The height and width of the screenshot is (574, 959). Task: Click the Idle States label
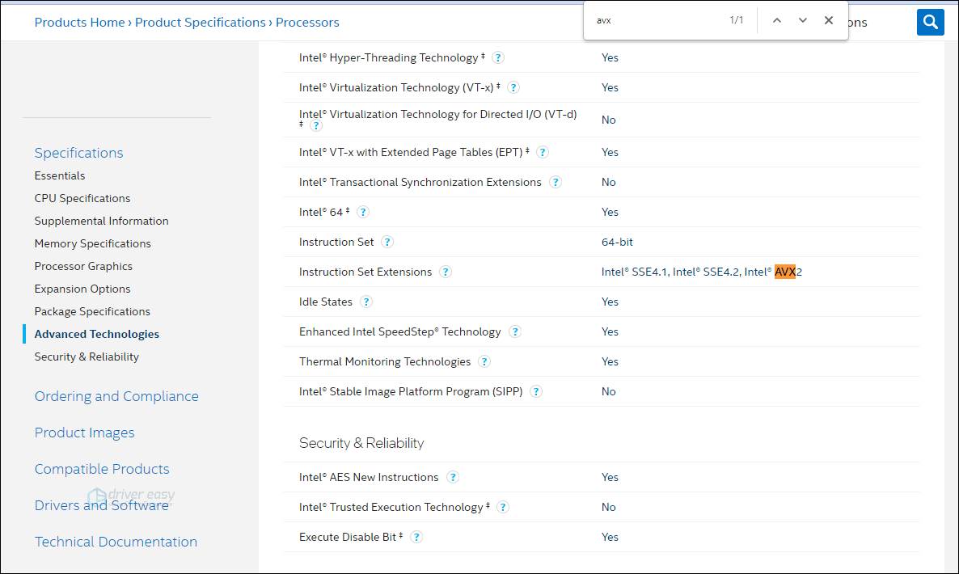325,302
